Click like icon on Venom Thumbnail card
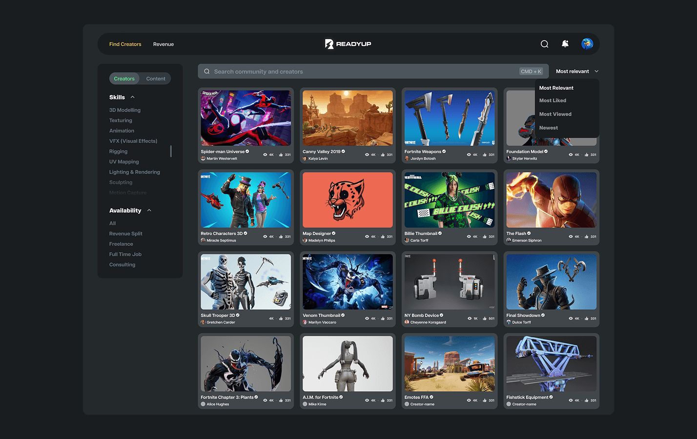 click(383, 319)
